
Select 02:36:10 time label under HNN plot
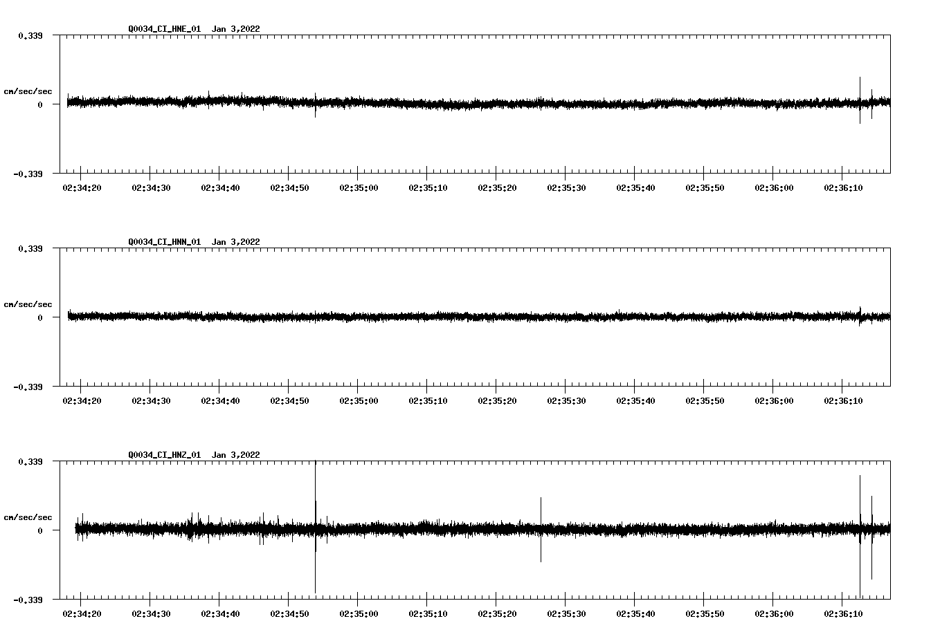tap(843, 400)
